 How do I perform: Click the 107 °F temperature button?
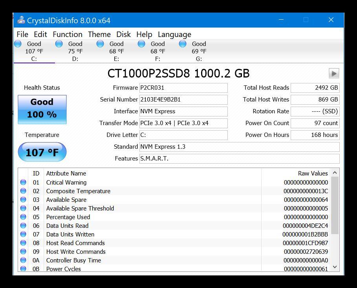pyautogui.click(x=42, y=152)
